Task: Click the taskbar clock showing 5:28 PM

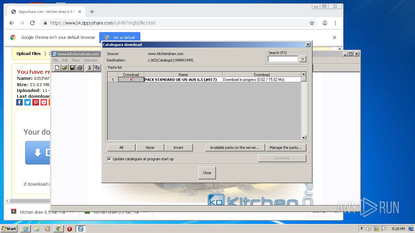Action: [398, 229]
